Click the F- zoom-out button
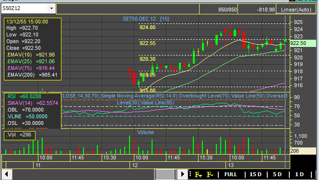This screenshot has height=180, width=319. click(x=210, y=175)
